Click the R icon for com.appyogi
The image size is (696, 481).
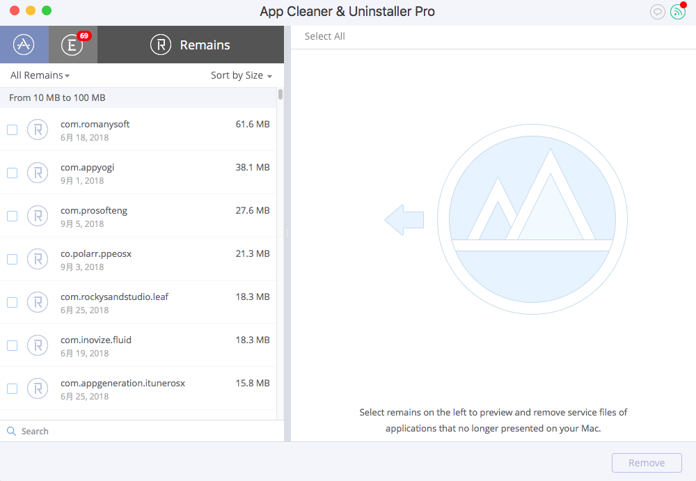click(38, 173)
